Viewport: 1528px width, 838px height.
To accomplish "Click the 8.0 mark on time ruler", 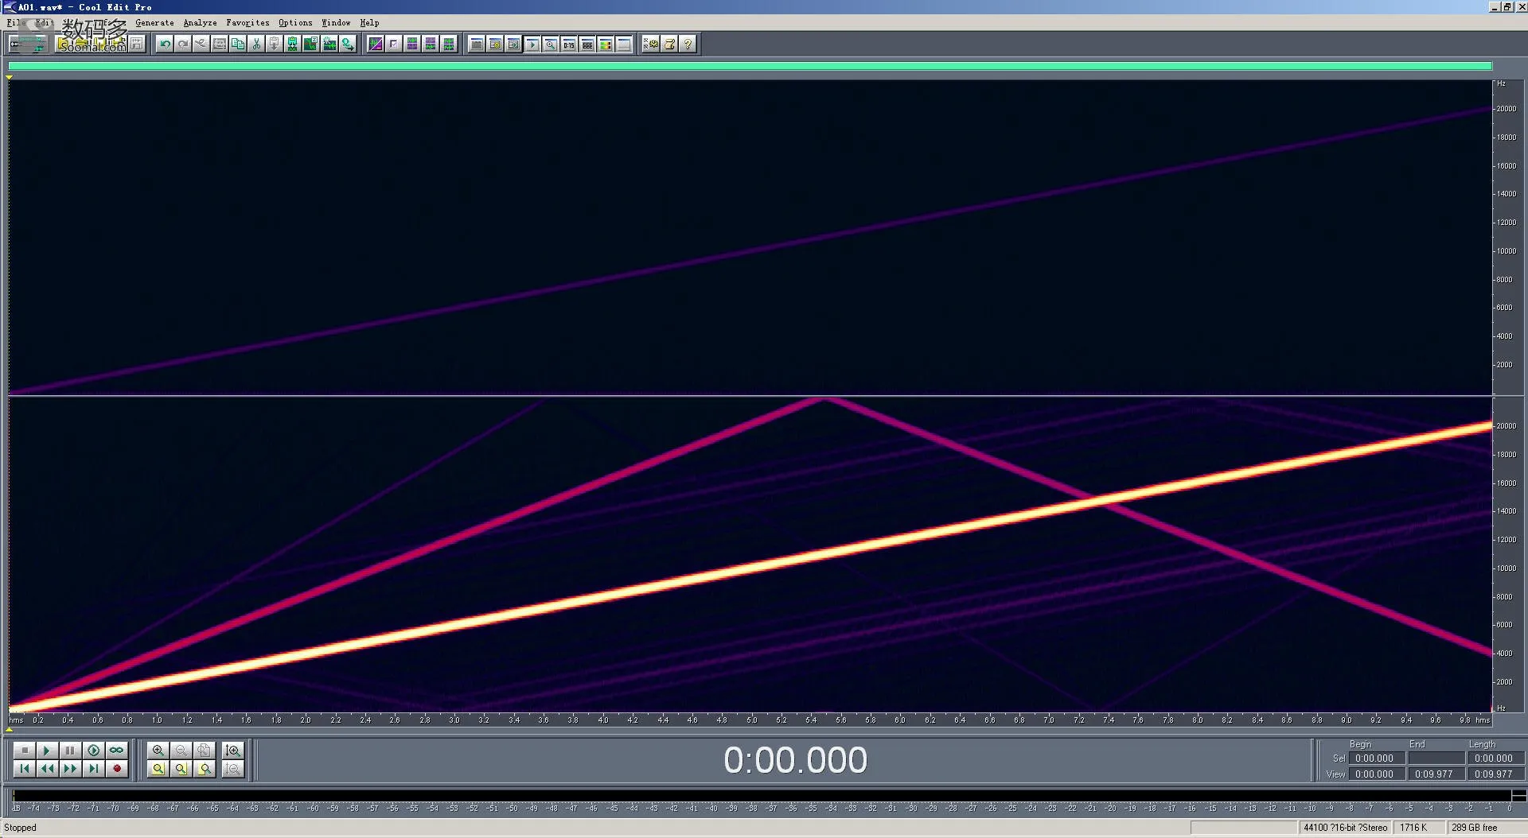I will pyautogui.click(x=1198, y=720).
